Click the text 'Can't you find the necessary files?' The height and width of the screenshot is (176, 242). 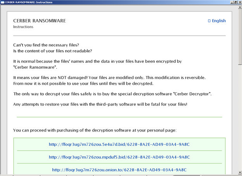(x=46, y=45)
